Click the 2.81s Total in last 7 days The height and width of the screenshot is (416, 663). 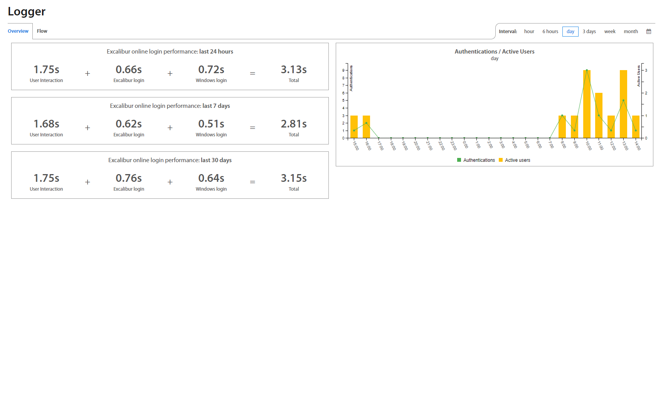point(294,124)
